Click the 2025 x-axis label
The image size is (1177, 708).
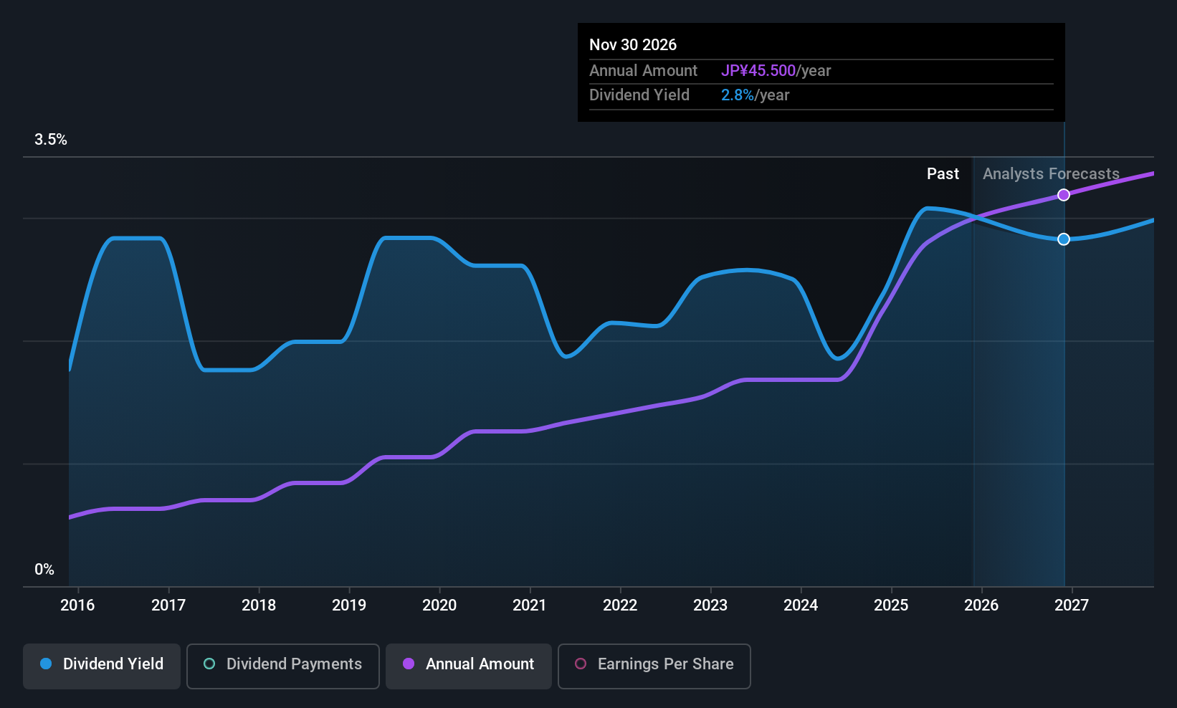tap(891, 606)
